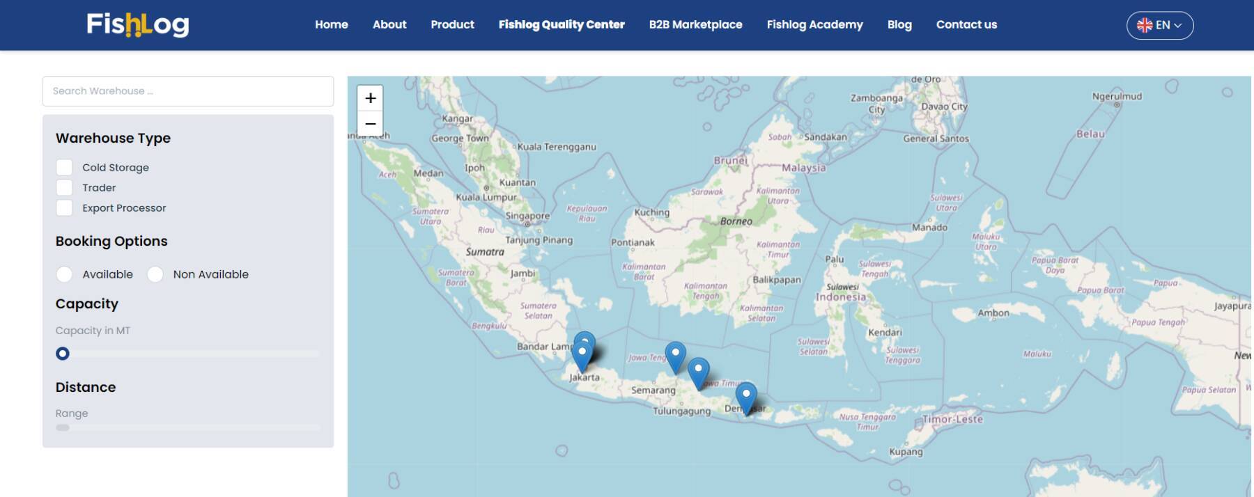The width and height of the screenshot is (1254, 497).
Task: Click the Medan label on the map
Action: click(428, 173)
